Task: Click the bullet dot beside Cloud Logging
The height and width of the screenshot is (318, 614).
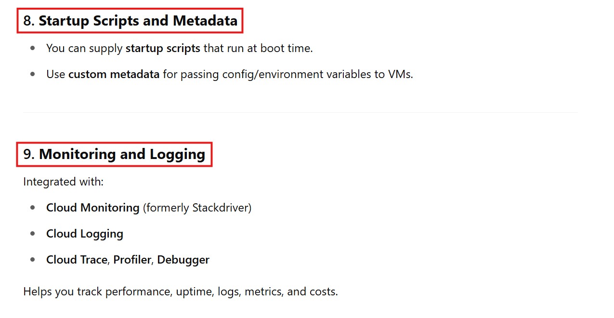Action: (33, 234)
